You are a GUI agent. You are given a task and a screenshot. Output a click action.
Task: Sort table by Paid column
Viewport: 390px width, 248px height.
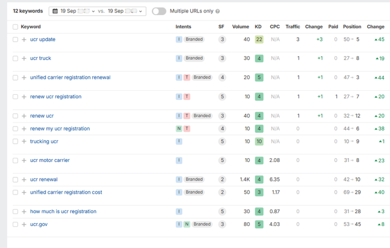(333, 27)
